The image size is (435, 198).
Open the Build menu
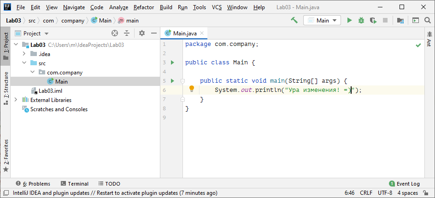pos(166,7)
